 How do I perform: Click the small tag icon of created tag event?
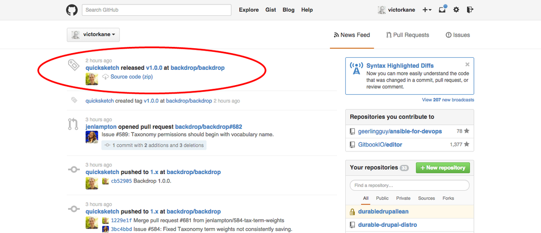pyautogui.click(x=73, y=100)
